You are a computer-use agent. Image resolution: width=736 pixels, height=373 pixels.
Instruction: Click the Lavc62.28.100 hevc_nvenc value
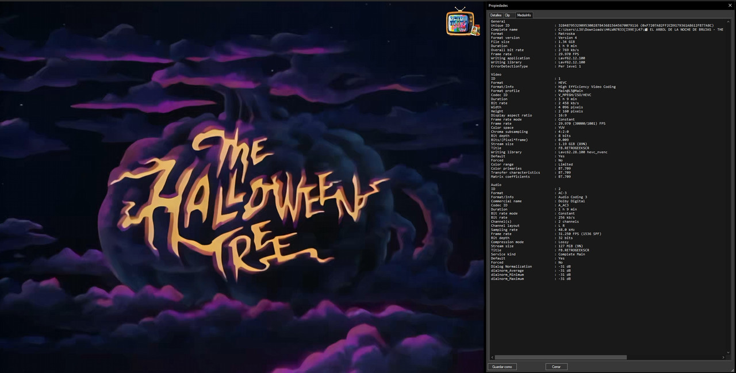(582, 152)
